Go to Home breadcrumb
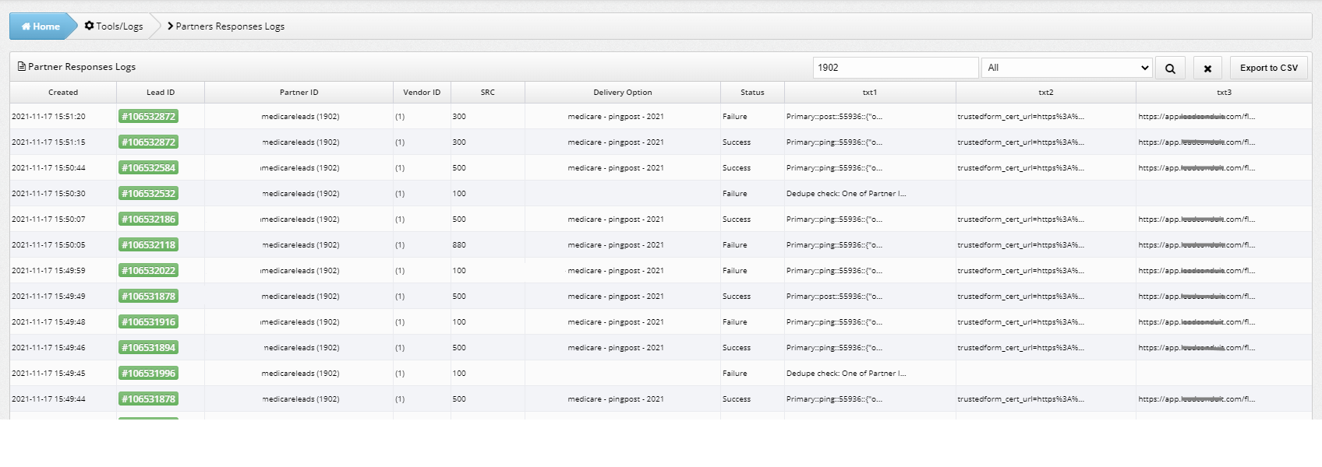 click(40, 26)
